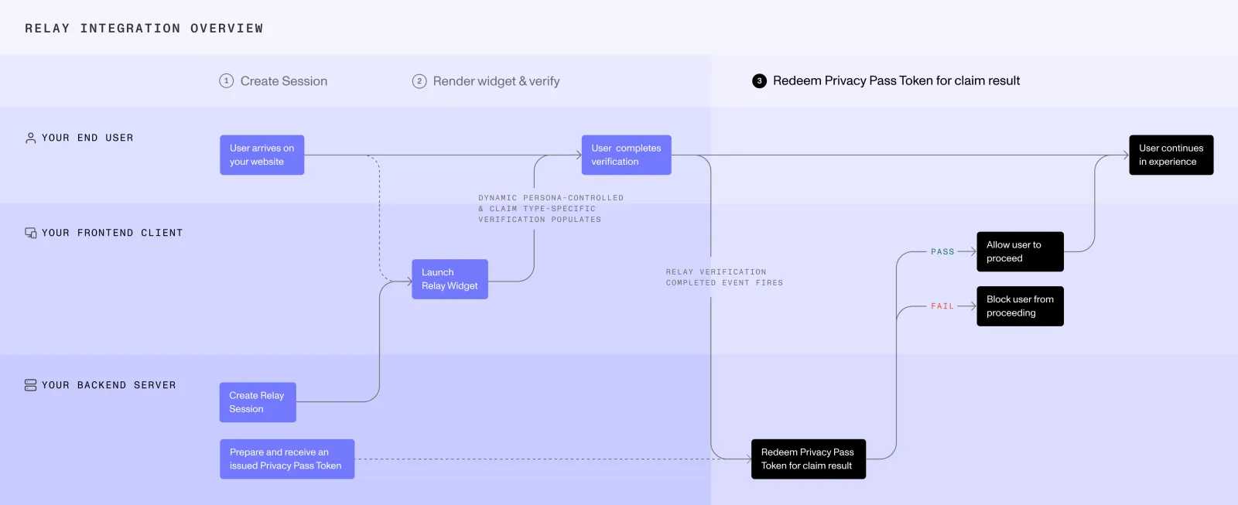Click the 'Relay Integration Overview' title
The image size is (1238, 505).
pos(144,29)
